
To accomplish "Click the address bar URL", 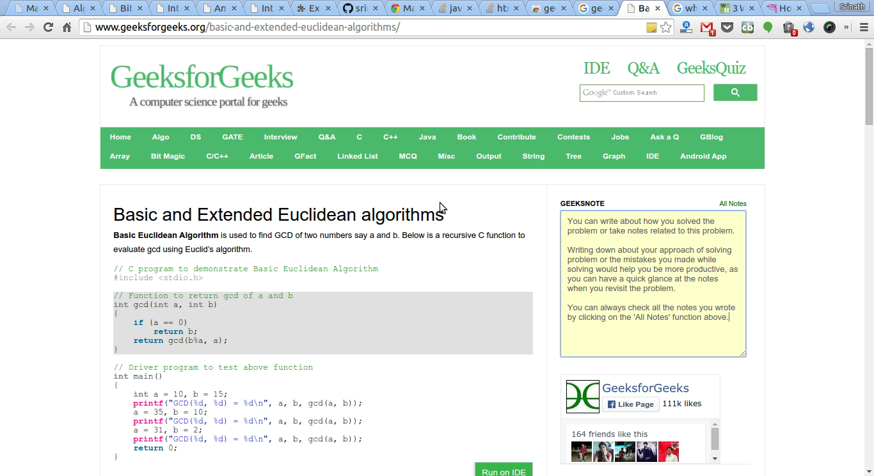I will [248, 28].
